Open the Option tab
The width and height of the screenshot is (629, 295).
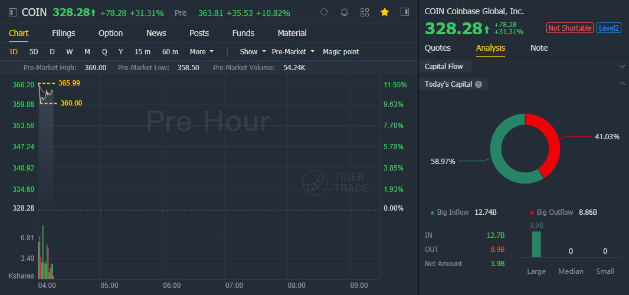[110, 33]
